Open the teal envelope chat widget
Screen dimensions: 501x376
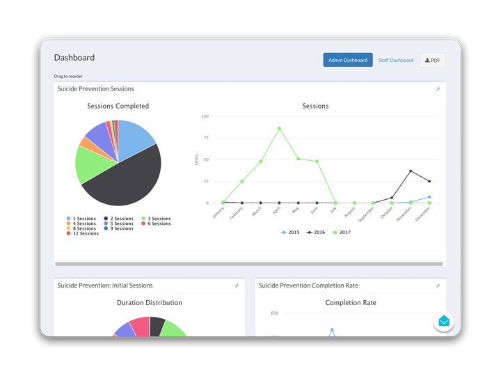(444, 321)
